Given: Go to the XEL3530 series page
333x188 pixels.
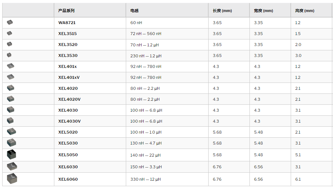Looking at the screenshot, I should 68,55.
